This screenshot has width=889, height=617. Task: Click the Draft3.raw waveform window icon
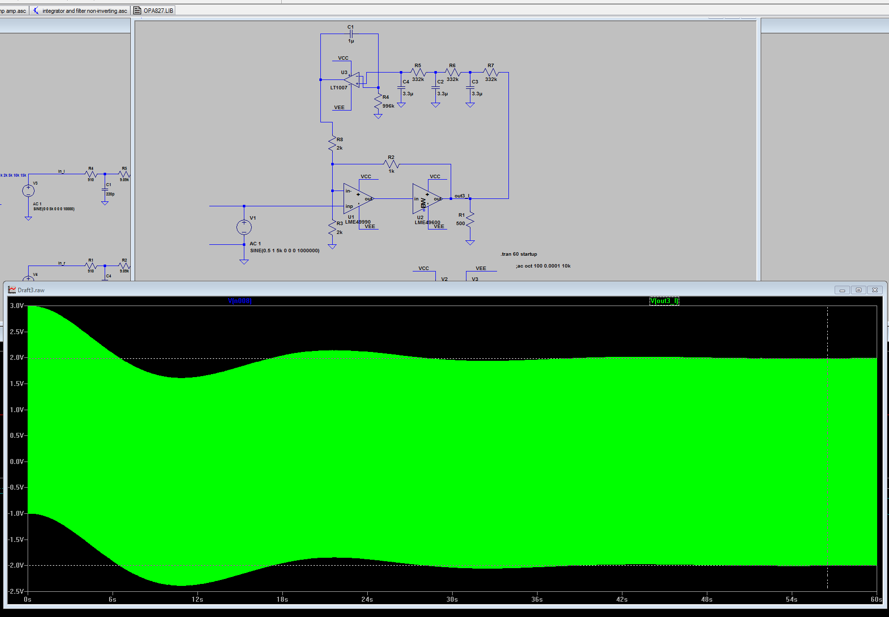coord(12,290)
